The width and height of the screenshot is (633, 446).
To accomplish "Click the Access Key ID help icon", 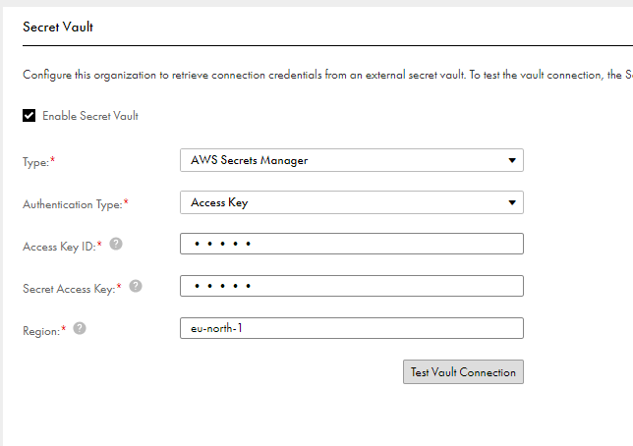I will (x=116, y=244).
